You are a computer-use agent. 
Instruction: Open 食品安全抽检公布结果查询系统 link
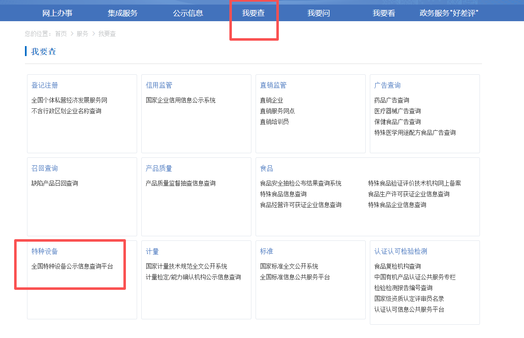301,183
